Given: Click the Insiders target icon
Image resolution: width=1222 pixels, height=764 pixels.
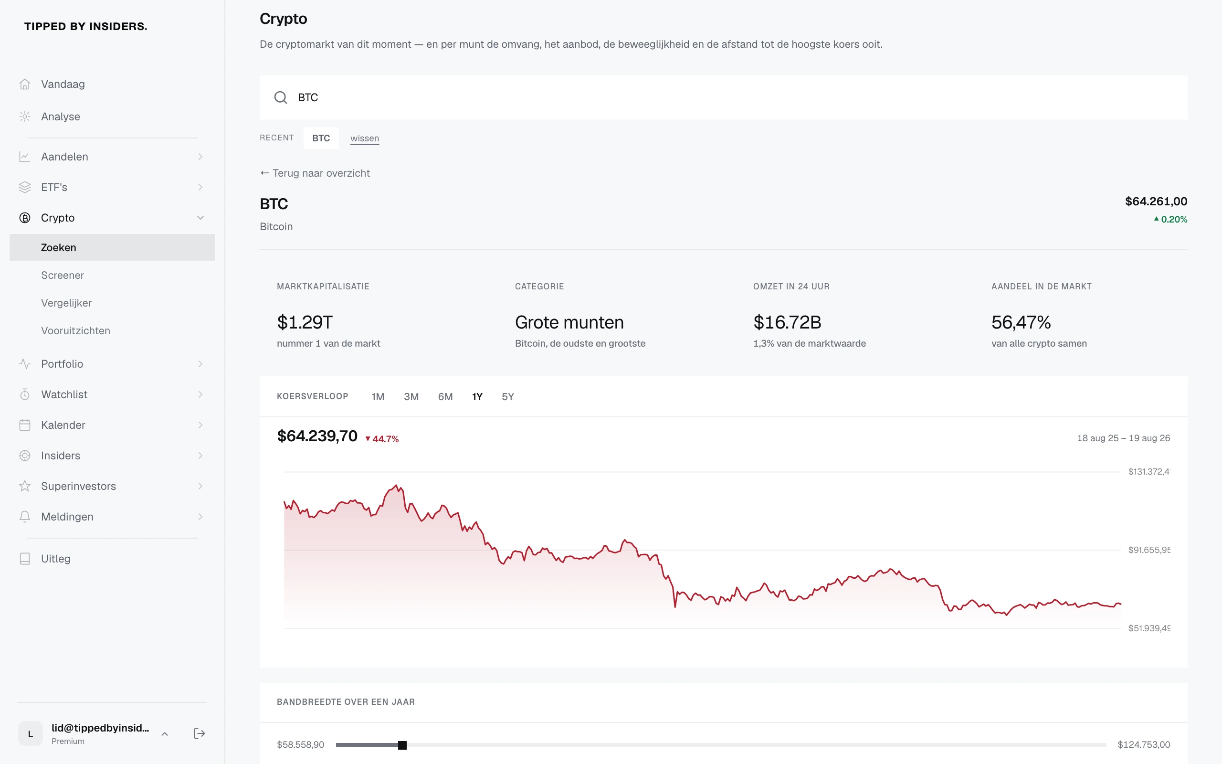Looking at the screenshot, I should tap(25, 456).
